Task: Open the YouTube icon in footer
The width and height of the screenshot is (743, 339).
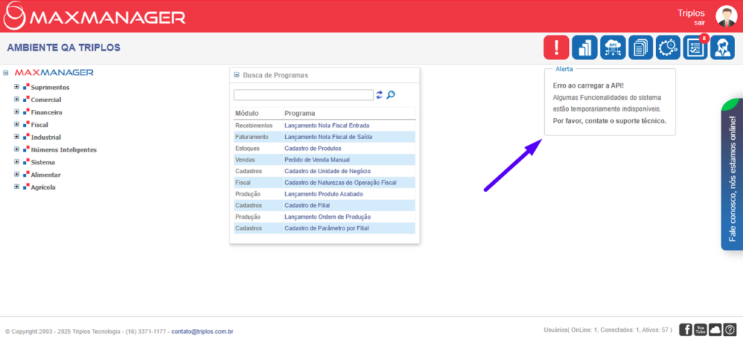Action: pos(700,329)
